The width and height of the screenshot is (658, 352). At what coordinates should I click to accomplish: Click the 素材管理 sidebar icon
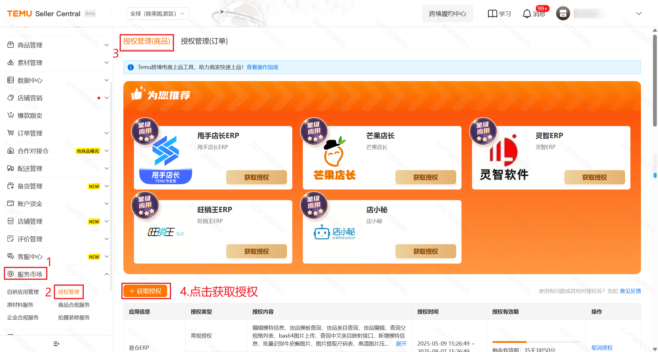tap(11, 63)
